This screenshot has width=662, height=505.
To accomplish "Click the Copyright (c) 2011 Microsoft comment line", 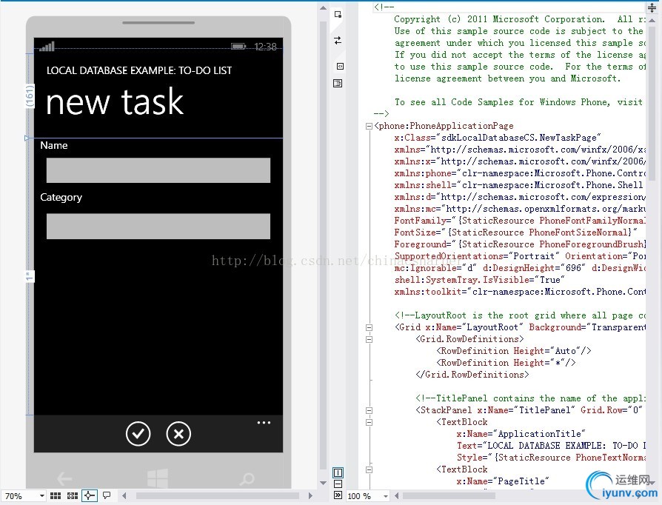I will click(x=520, y=19).
